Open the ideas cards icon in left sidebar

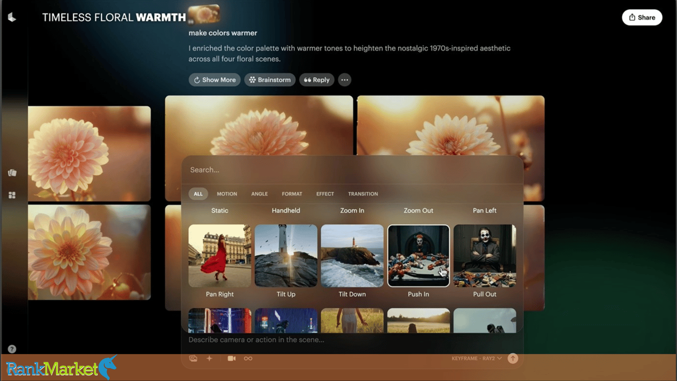pos(12,173)
